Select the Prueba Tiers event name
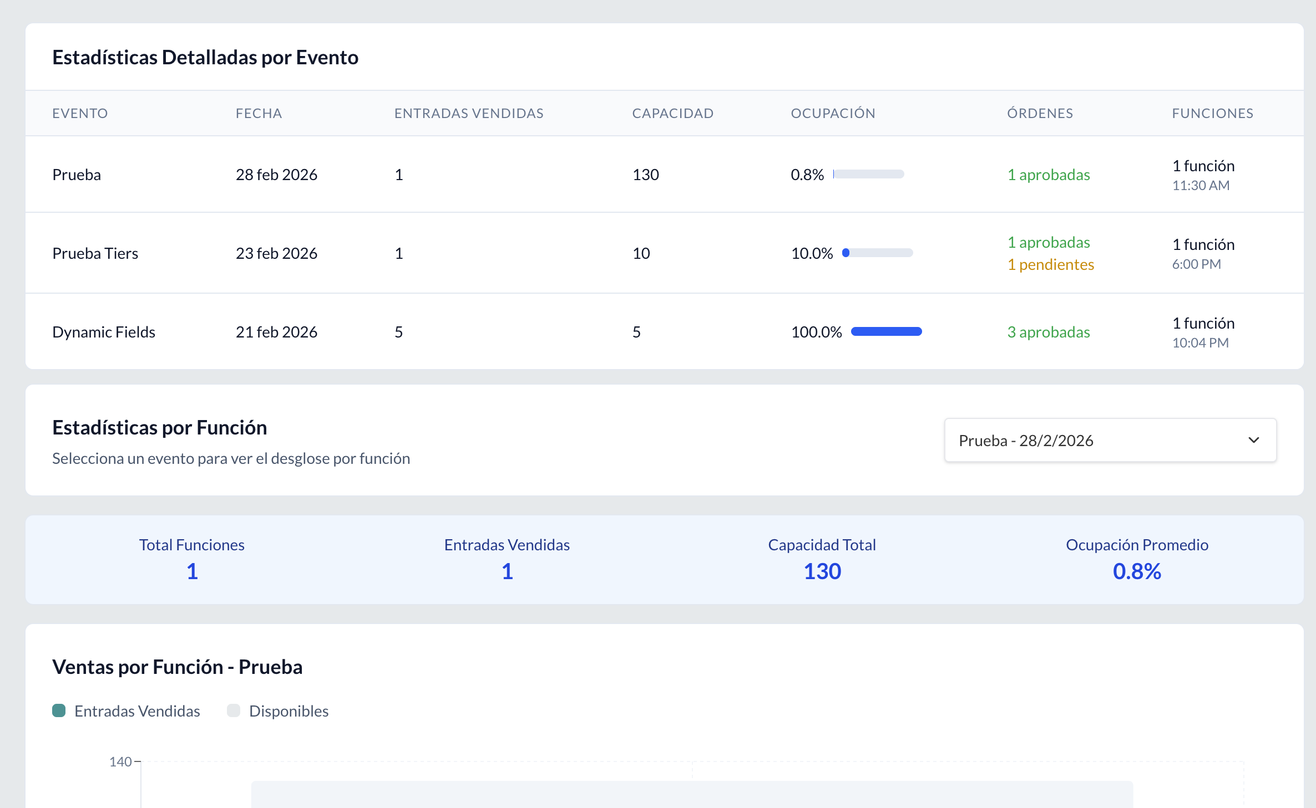This screenshot has width=1316, height=808. pos(95,253)
